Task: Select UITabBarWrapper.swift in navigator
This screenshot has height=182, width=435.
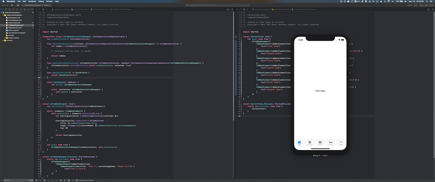Action: 15,25
